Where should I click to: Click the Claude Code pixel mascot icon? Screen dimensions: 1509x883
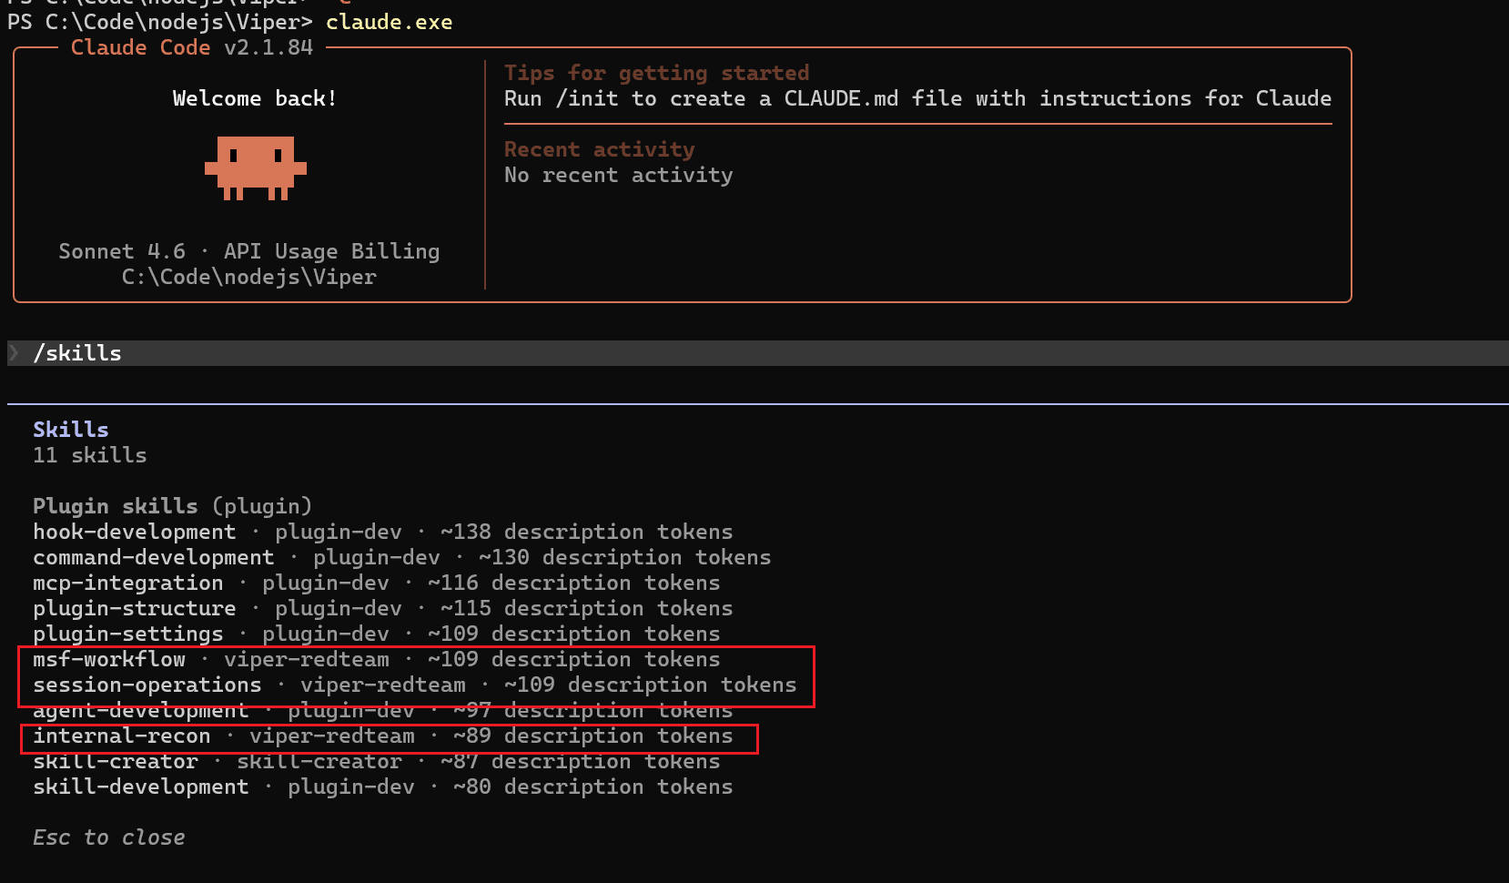pos(255,167)
